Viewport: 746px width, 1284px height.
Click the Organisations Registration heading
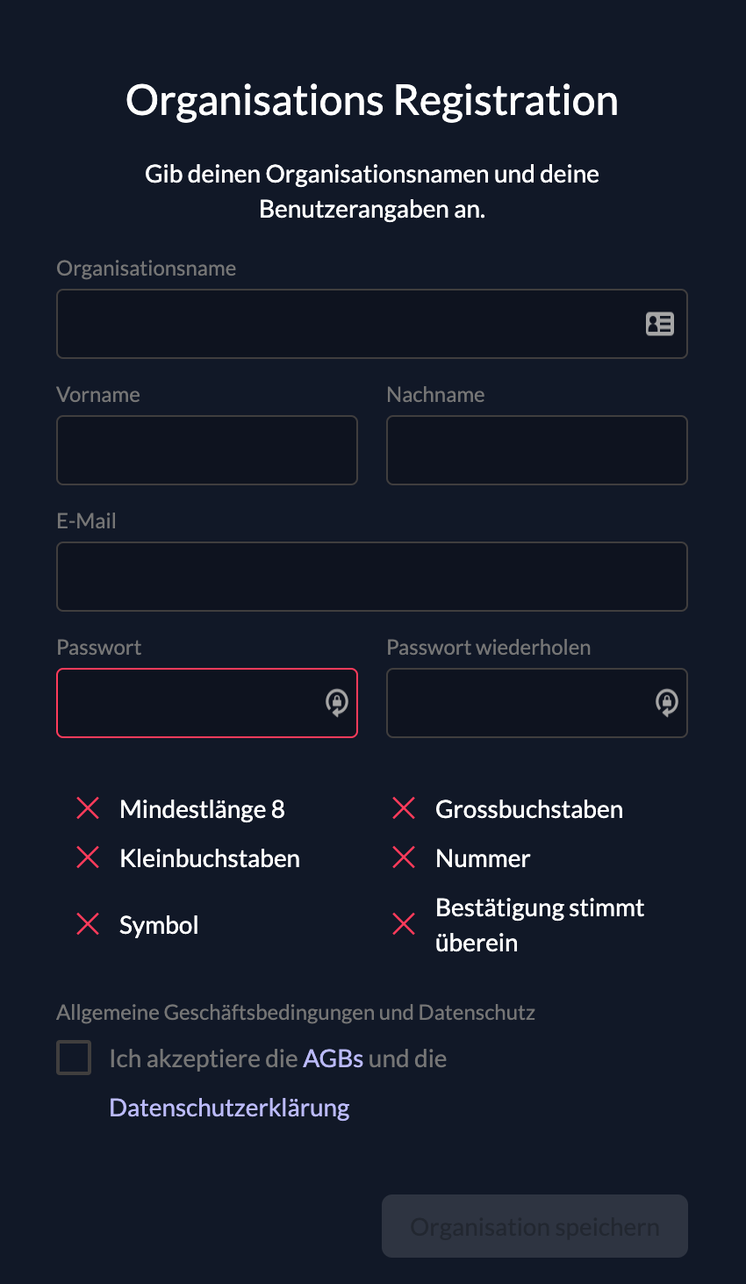[372, 100]
